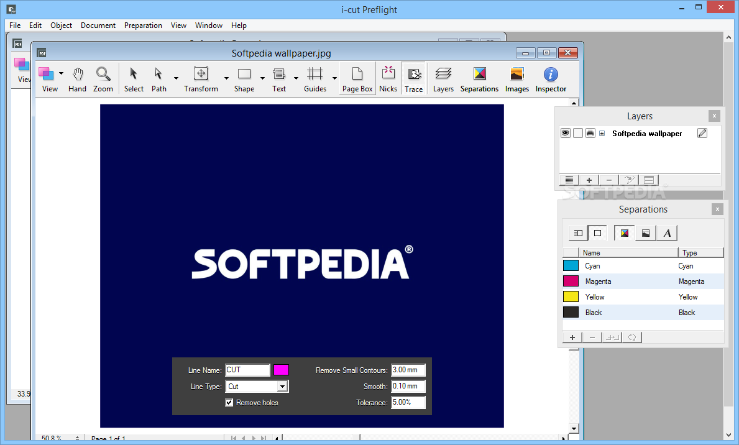Select the Hand tool
Image resolution: width=739 pixels, height=445 pixels.
(77, 79)
